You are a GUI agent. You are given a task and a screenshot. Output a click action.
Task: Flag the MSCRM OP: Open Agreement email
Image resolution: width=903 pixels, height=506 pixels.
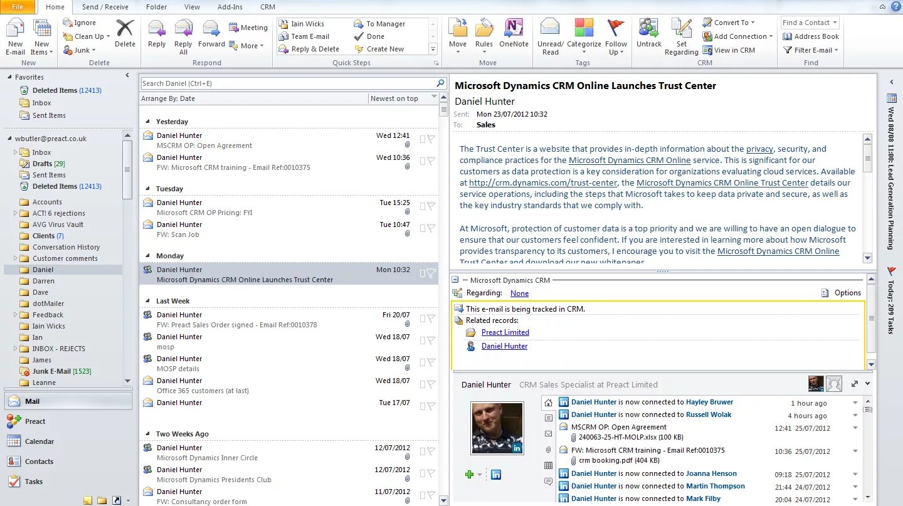pos(431,140)
